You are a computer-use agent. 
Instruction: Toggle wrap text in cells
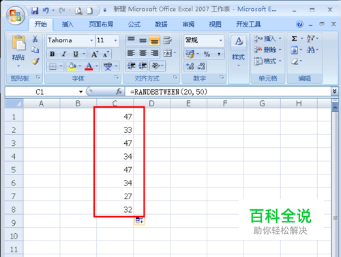(x=167, y=40)
